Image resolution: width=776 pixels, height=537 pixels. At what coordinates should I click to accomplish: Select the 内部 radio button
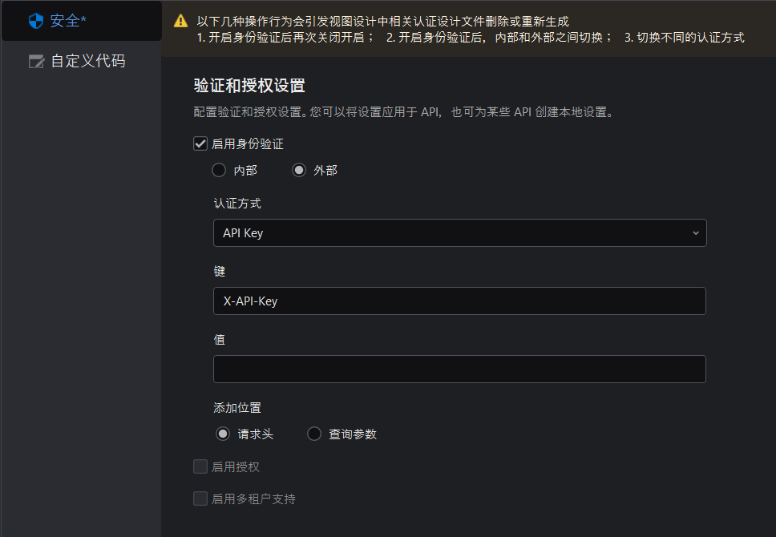(219, 171)
